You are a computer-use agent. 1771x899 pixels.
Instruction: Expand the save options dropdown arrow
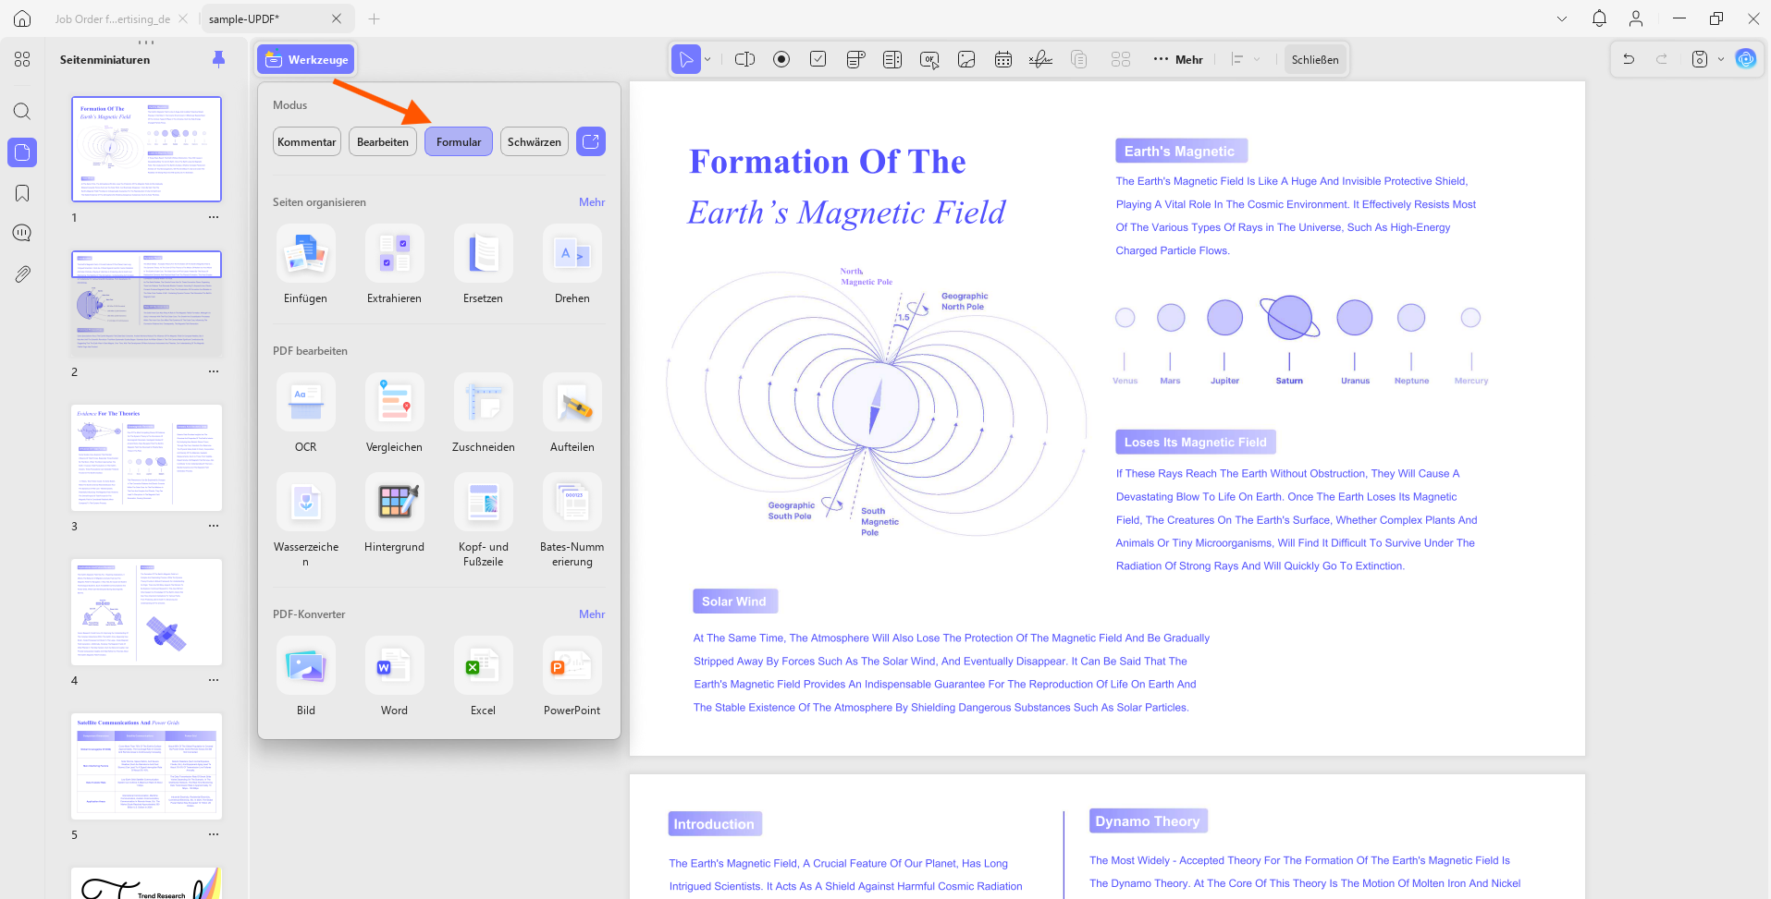point(1721,59)
